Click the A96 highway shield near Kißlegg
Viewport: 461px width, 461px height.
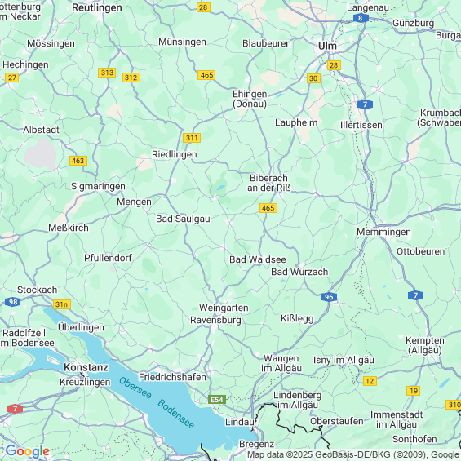pos(329,297)
